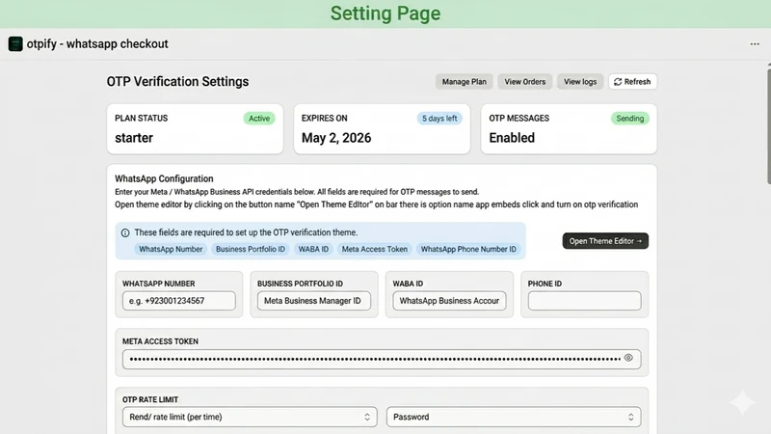Click the Business Portfolio ID field
This screenshot has height=434, width=771.
tap(314, 301)
